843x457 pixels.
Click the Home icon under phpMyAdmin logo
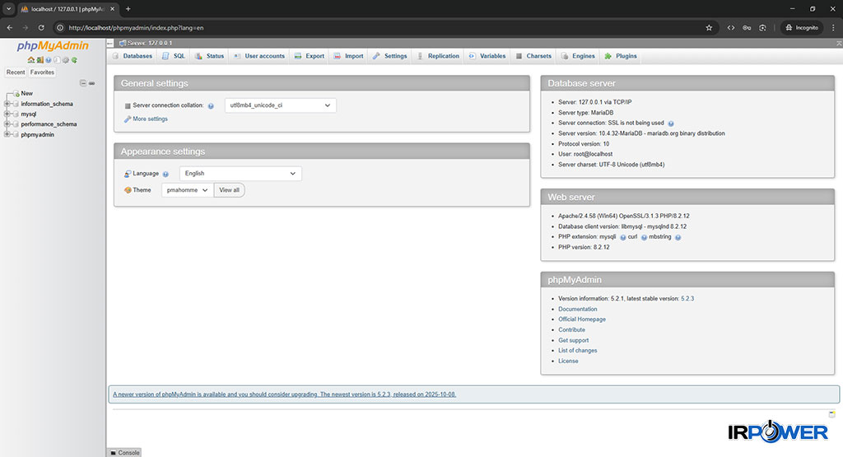[x=30, y=60]
